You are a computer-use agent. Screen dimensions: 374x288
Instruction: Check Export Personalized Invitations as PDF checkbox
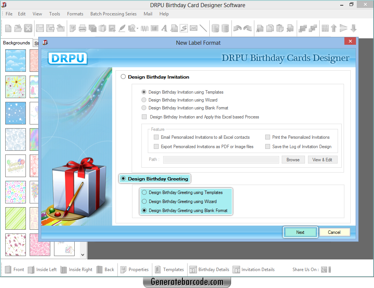click(156, 147)
